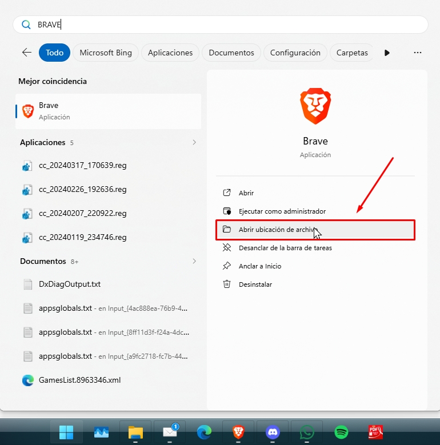Launch Brave from the taskbar
Image resolution: width=440 pixels, height=445 pixels.
[238, 432]
